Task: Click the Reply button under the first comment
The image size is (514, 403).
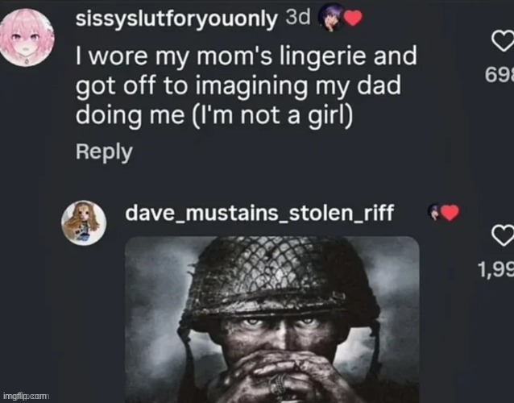Action: point(103,151)
